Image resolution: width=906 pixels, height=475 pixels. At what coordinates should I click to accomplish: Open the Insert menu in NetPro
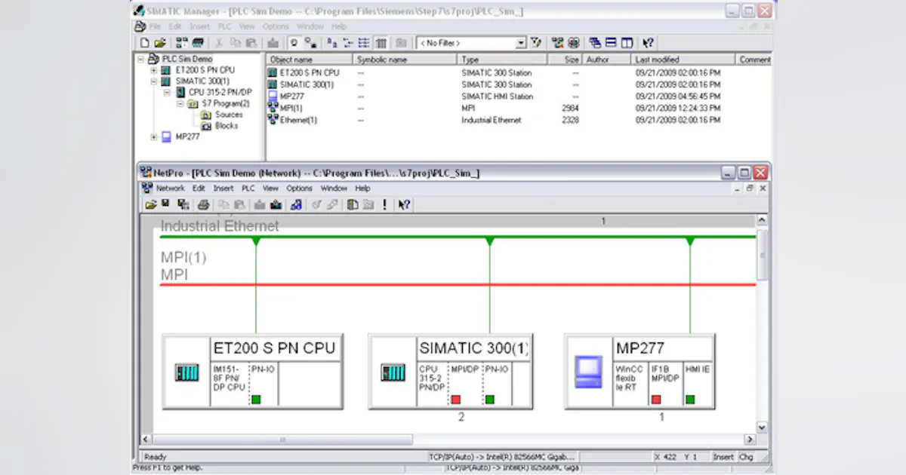tap(223, 188)
